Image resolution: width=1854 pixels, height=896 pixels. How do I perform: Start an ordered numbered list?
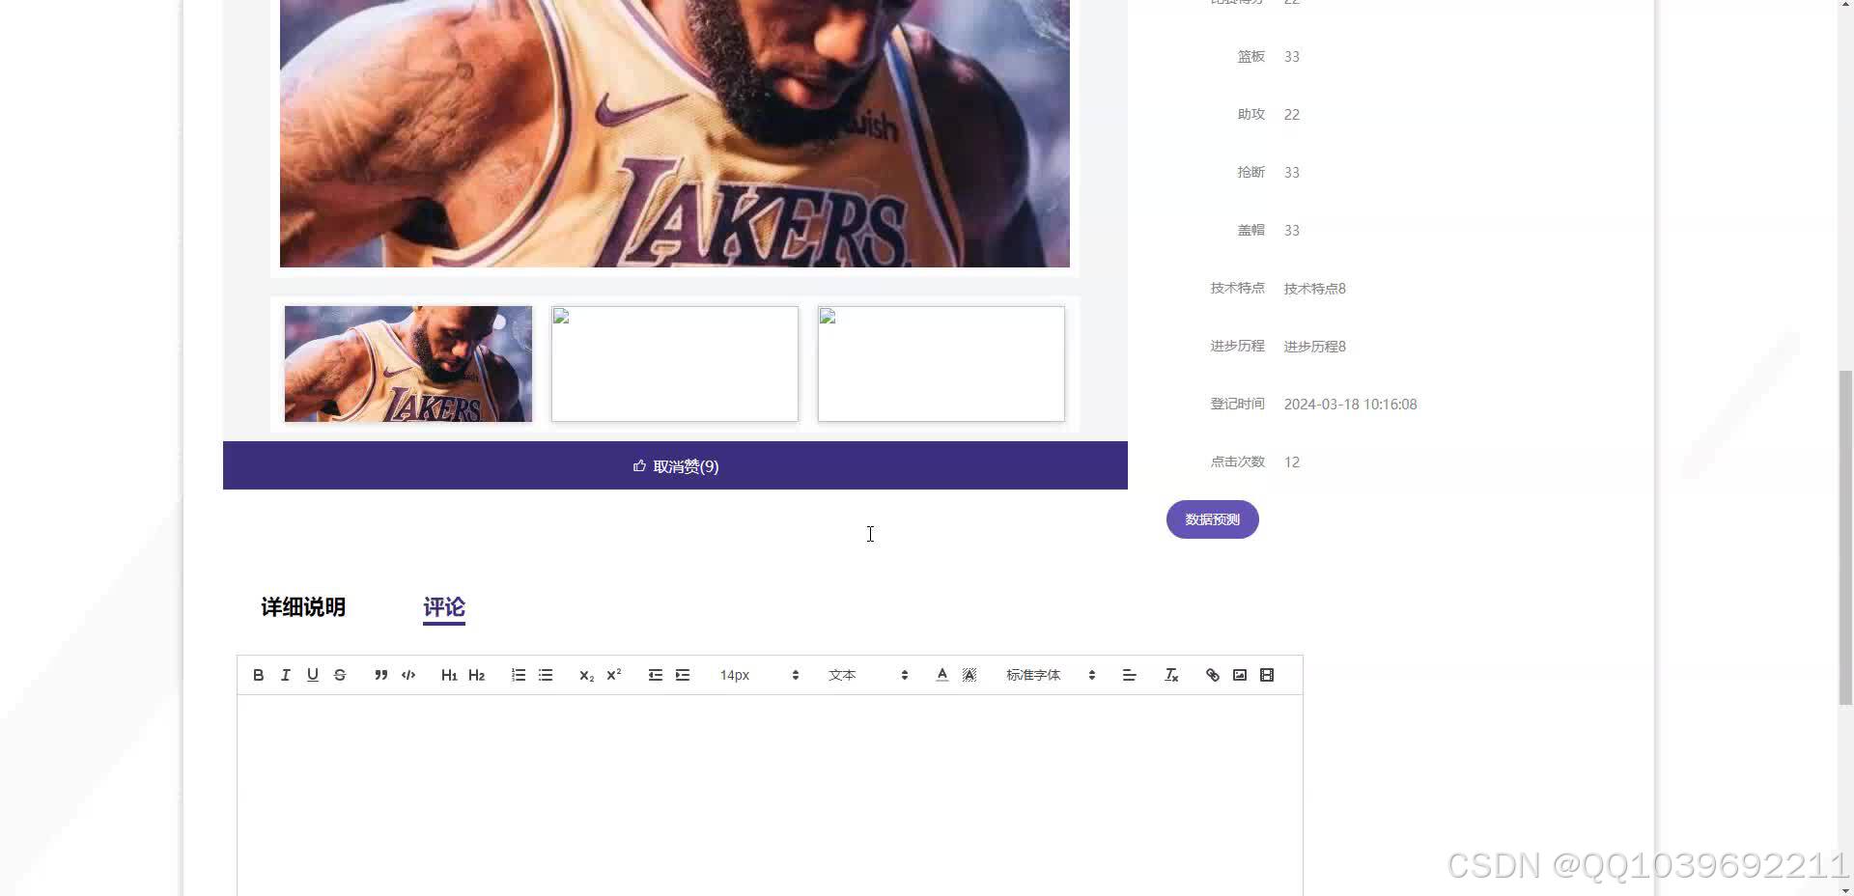pyautogui.click(x=519, y=675)
